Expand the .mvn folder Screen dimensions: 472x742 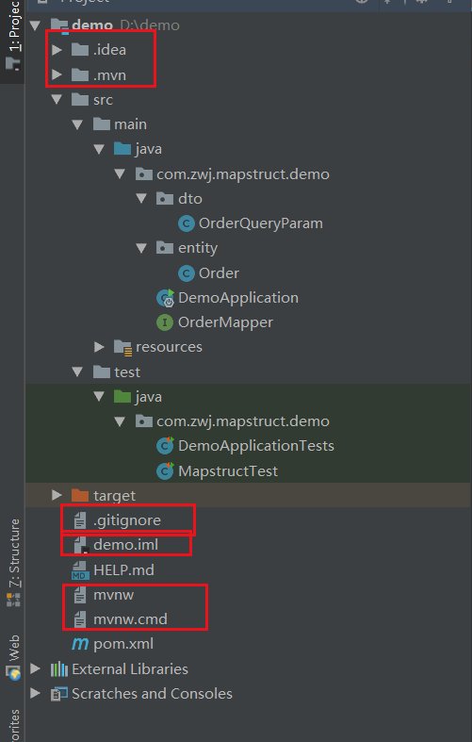point(57,74)
